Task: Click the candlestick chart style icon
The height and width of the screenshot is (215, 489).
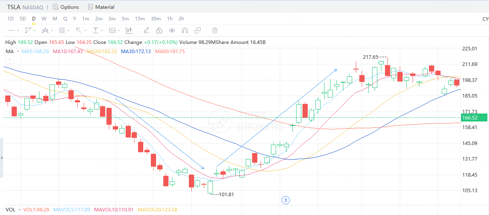Action: pos(129,30)
